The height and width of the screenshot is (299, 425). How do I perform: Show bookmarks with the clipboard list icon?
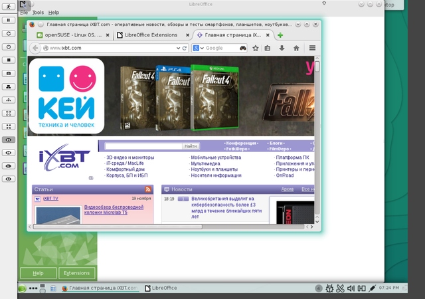267,49
